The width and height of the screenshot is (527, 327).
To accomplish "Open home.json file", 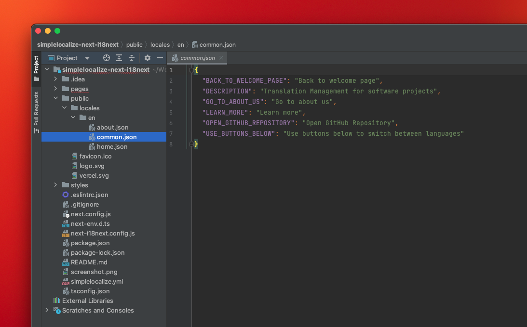I will click(112, 147).
